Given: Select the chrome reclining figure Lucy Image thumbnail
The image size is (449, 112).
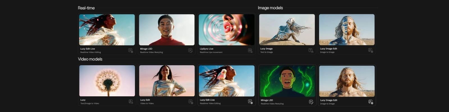Looking at the screenshot, I should point(287,30).
